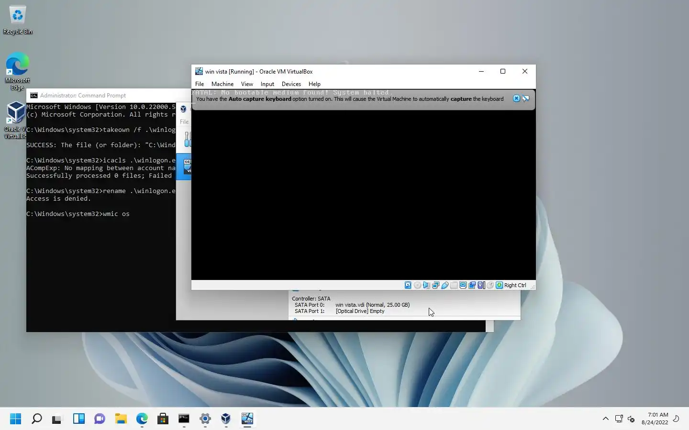Click the Tools icon in VirtualBox Manager

pyautogui.click(x=188, y=140)
